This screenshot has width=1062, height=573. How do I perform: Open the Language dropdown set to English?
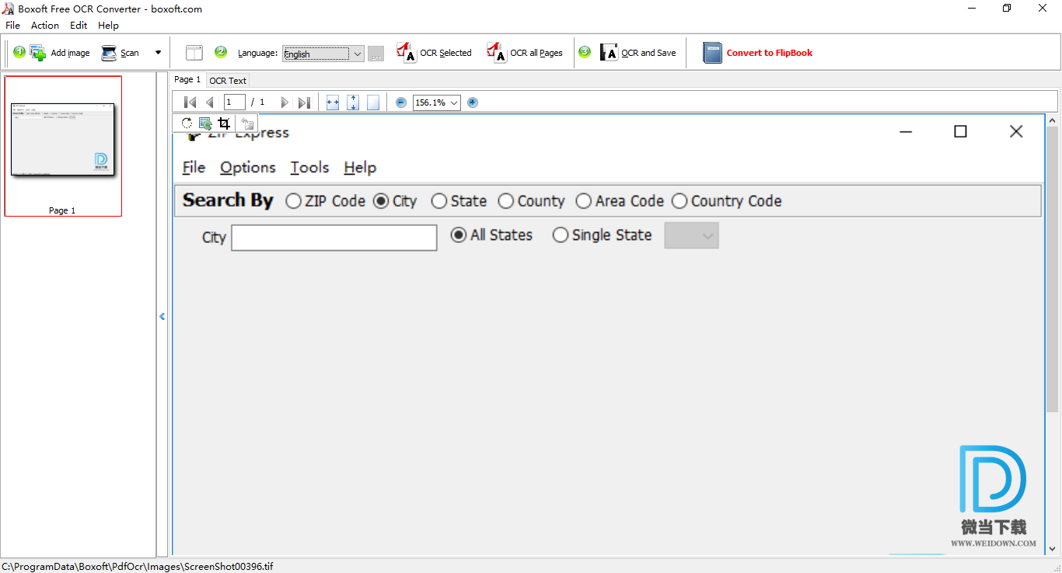pos(323,54)
